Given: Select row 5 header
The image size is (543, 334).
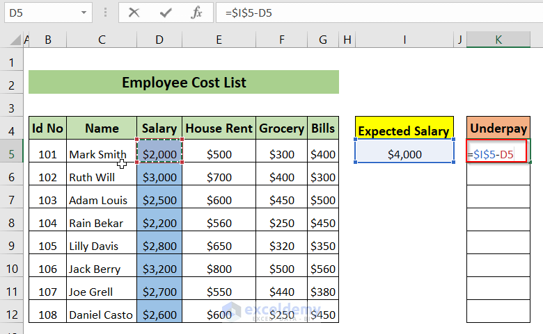Looking at the screenshot, I should 11,154.
